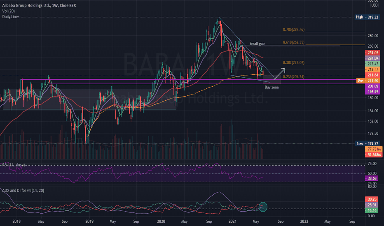Click the 260.00 price axis label

373,46
